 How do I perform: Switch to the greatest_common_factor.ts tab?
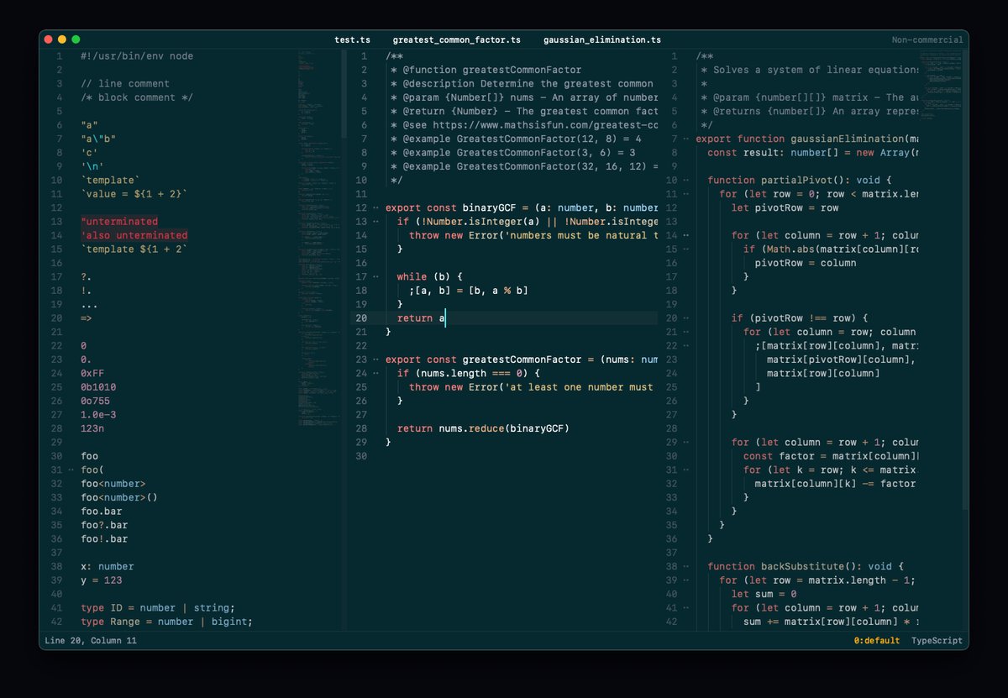point(456,39)
